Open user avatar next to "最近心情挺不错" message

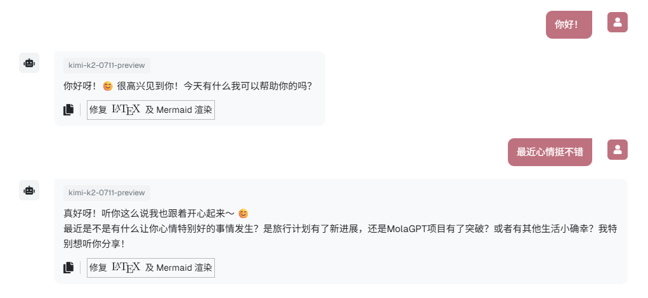(618, 150)
